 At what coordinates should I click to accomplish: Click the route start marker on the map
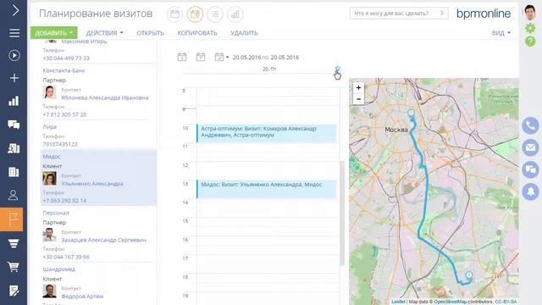pyautogui.click(x=411, y=114)
